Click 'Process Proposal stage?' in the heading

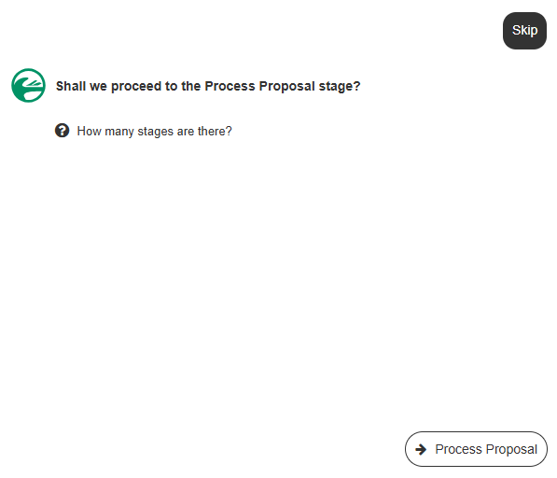coord(283,86)
